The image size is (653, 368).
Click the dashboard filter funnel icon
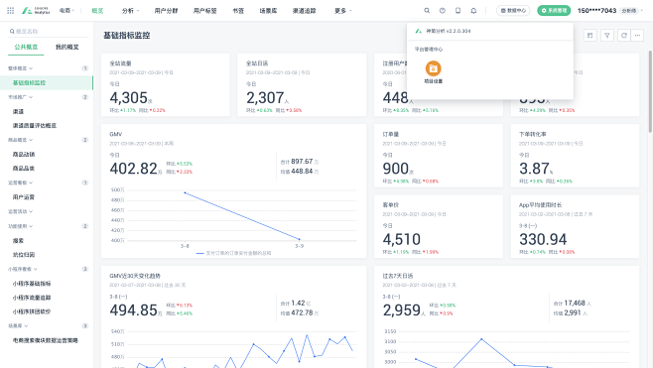click(x=607, y=36)
